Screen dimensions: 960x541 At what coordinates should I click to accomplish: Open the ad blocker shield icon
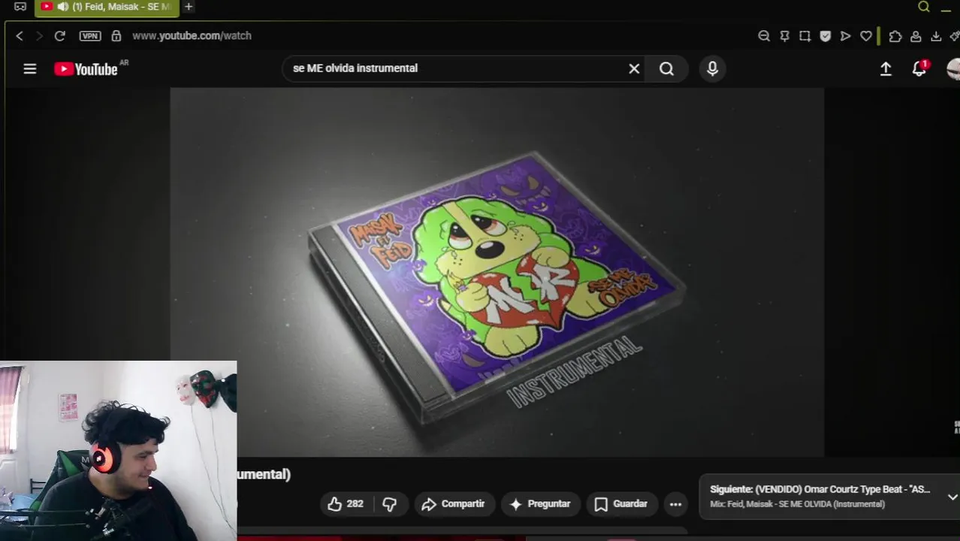825,35
